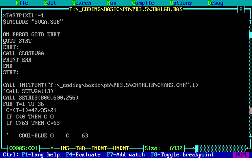Toggle the INDNT auto-indent indicator

point(99,148)
